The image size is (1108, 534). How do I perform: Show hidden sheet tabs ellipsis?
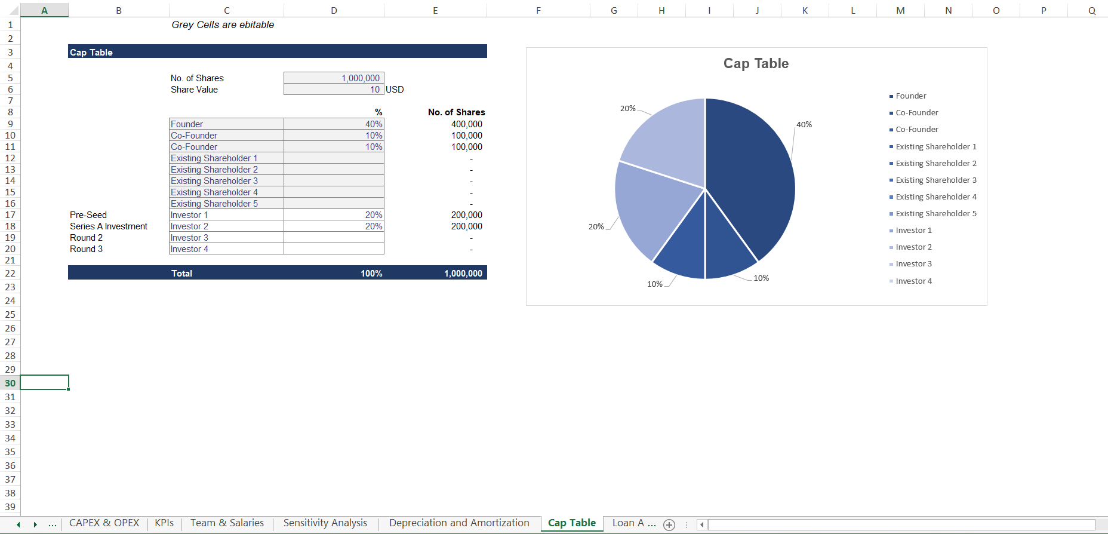[x=53, y=524]
